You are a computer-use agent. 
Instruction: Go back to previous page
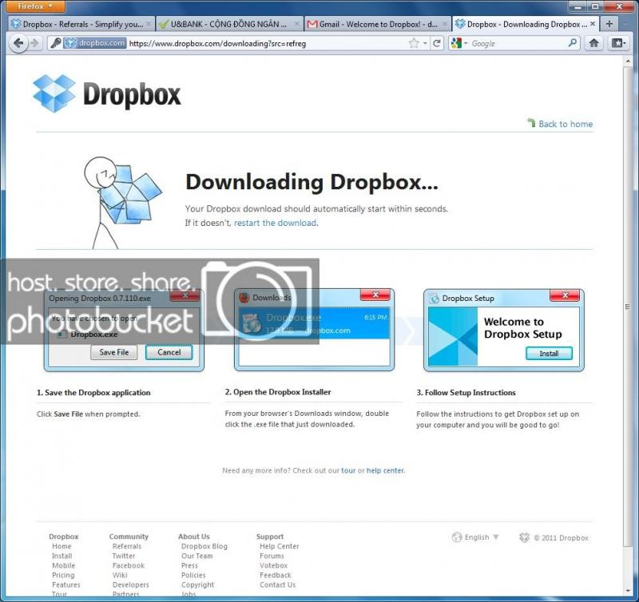(x=18, y=43)
